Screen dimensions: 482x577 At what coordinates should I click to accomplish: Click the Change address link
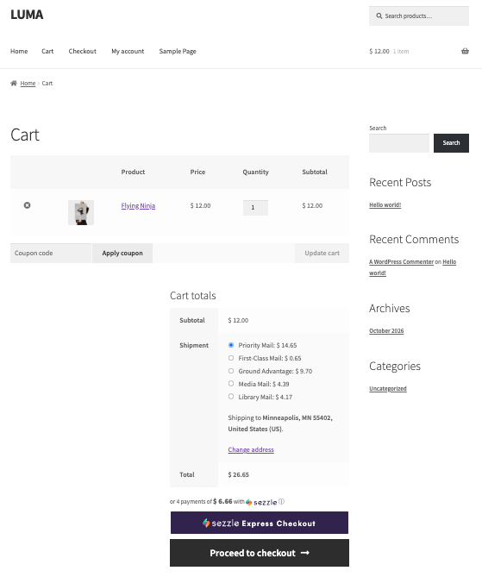251,449
